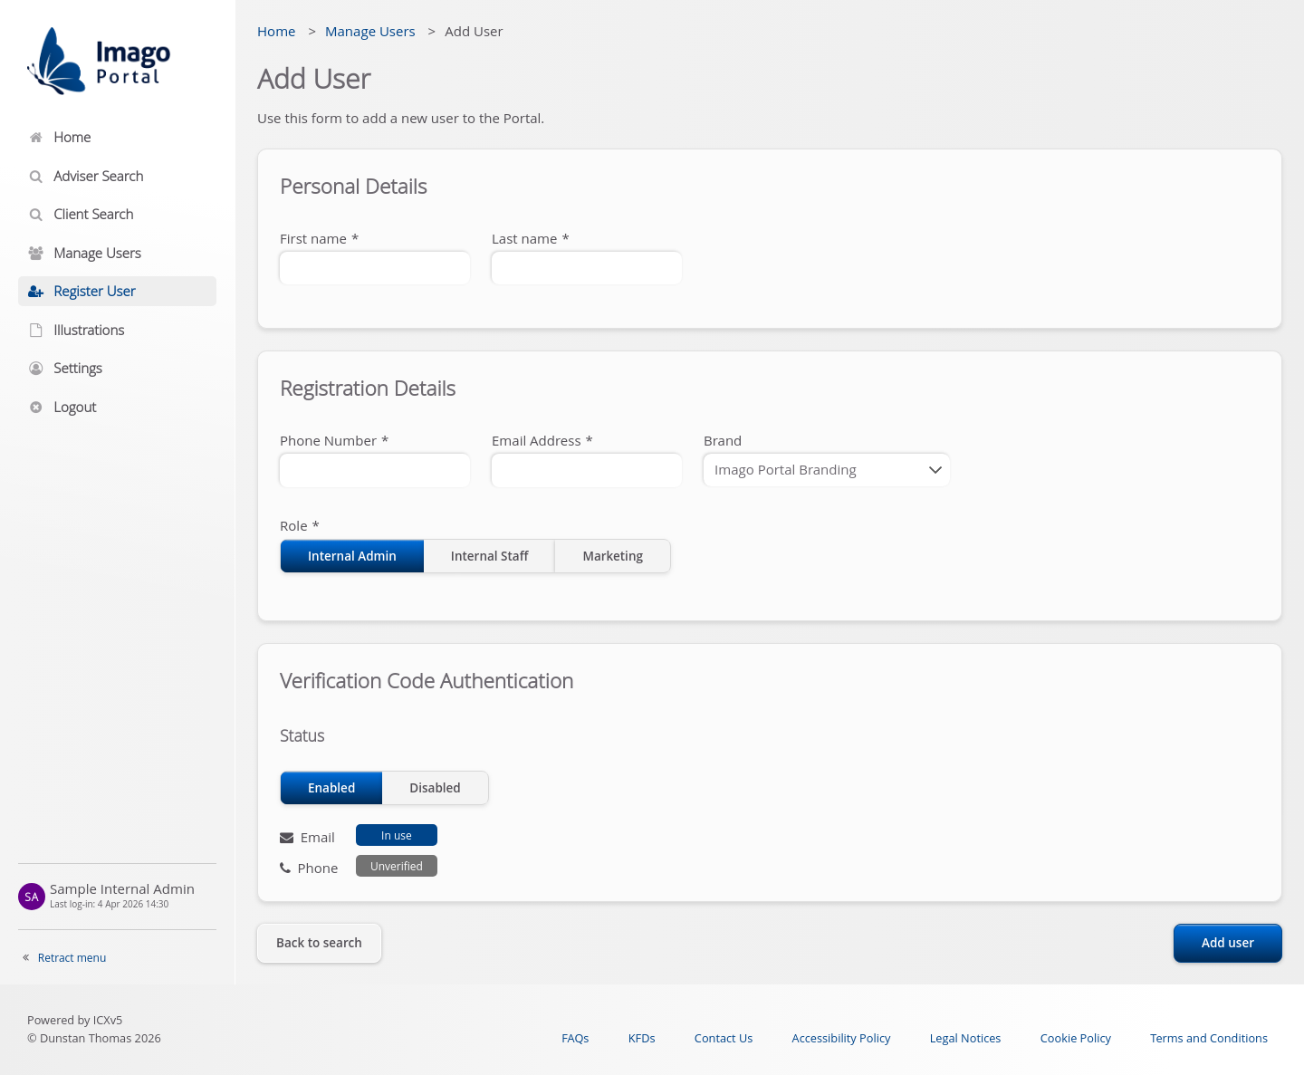This screenshot has height=1075, width=1304.
Task: Click into the First name field
Action: click(x=375, y=268)
